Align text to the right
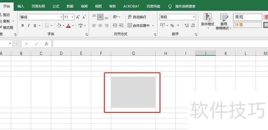The height and width of the screenshot is (130, 268). [x=107, y=26]
